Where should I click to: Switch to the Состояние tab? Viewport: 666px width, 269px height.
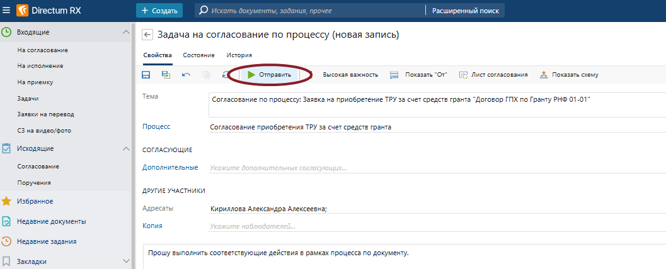(198, 55)
